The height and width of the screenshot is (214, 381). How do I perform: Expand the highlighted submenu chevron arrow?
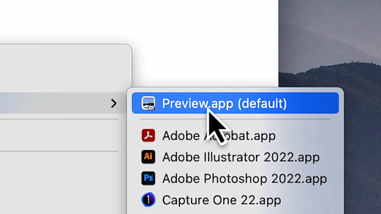pyautogui.click(x=114, y=103)
